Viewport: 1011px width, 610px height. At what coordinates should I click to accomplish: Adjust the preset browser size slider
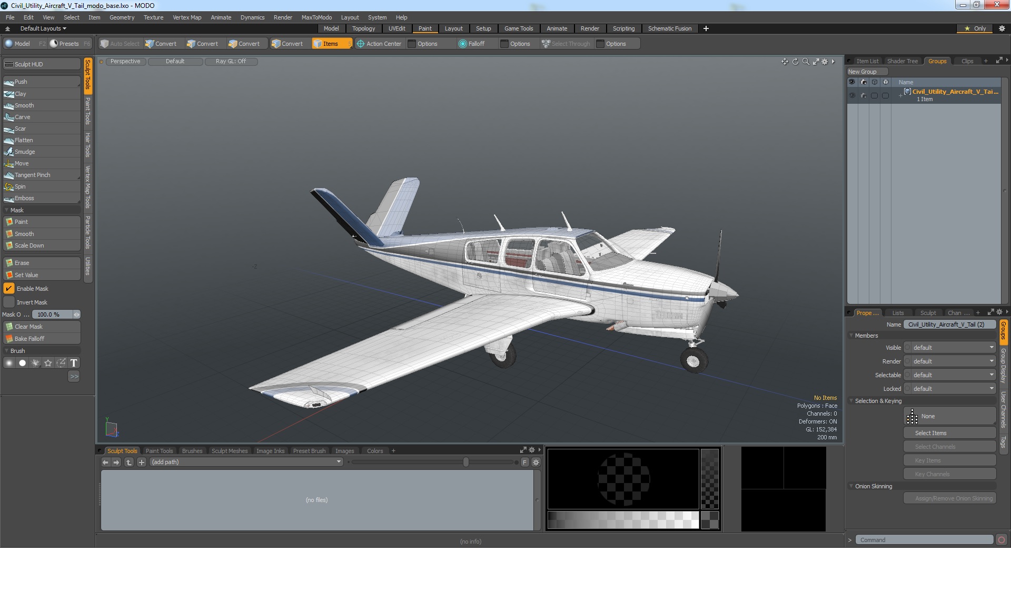pos(466,462)
